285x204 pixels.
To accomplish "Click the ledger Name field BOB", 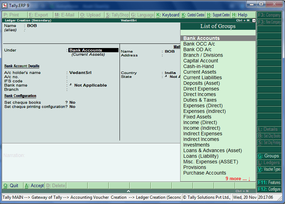I will 32,26.
